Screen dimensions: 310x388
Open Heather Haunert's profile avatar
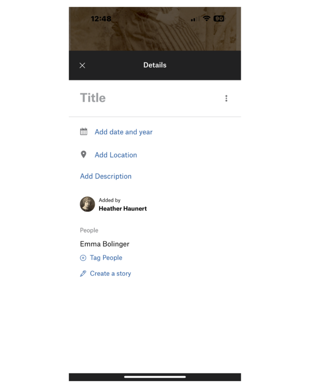point(87,204)
